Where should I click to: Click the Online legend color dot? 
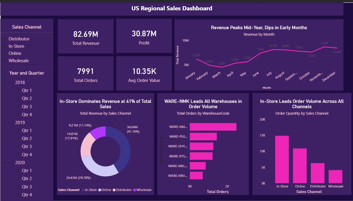point(99,190)
